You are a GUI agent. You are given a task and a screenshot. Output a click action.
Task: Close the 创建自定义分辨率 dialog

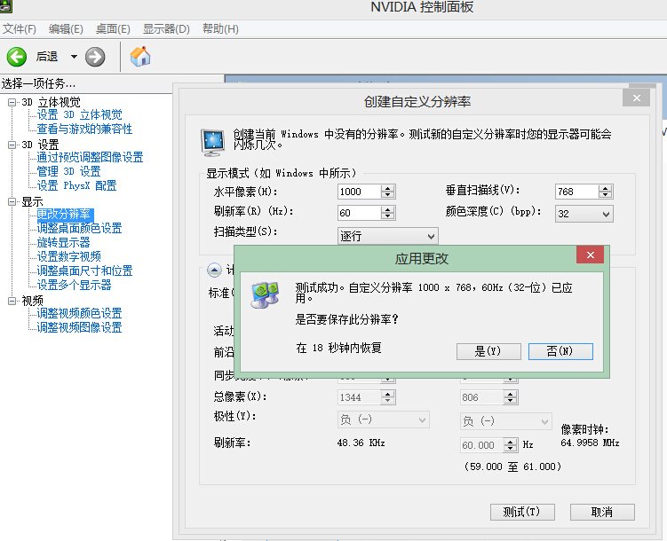pos(637,98)
